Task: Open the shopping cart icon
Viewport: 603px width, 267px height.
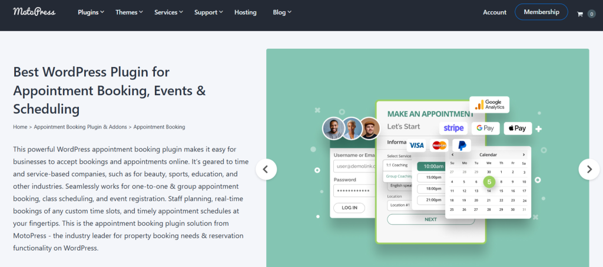Action: (x=580, y=13)
